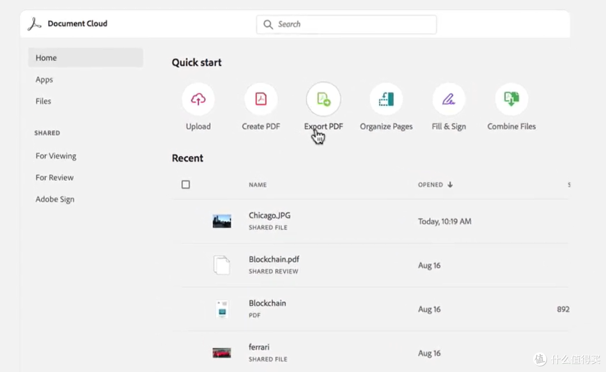Tick the select-all checkbox in Recent header
This screenshot has height=372, width=606.
[x=186, y=184]
